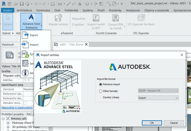Open the Undo history dropdown arrow
The image size is (191, 131).
click(40, 4)
